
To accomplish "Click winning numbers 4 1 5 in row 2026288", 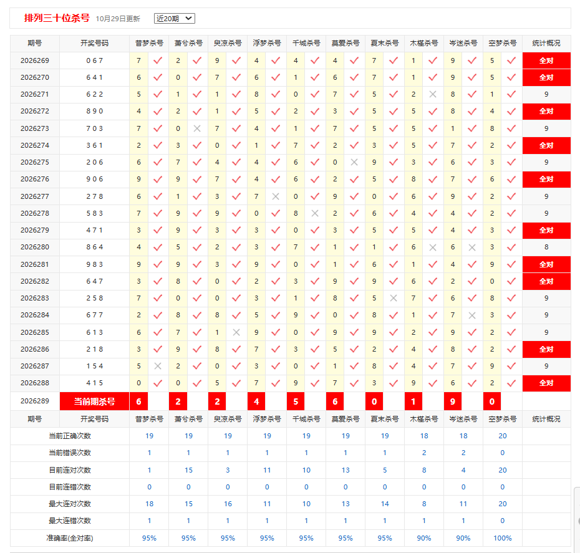I will (94, 383).
